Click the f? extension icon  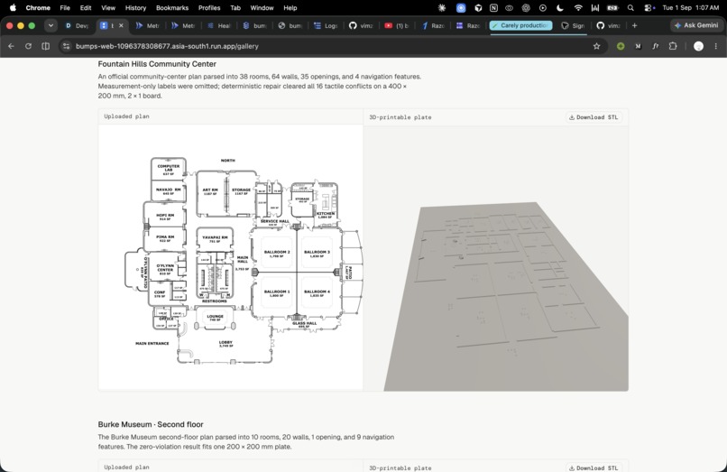click(655, 46)
